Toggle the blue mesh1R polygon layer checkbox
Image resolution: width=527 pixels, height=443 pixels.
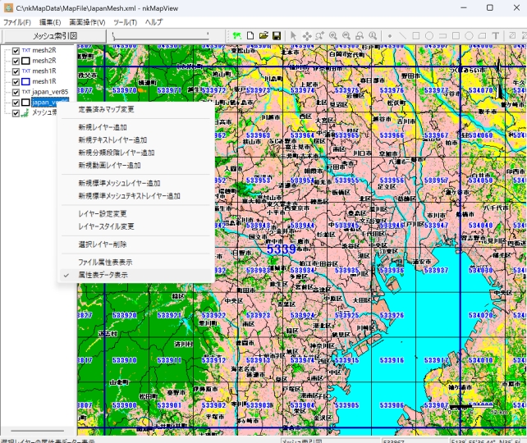[16, 81]
